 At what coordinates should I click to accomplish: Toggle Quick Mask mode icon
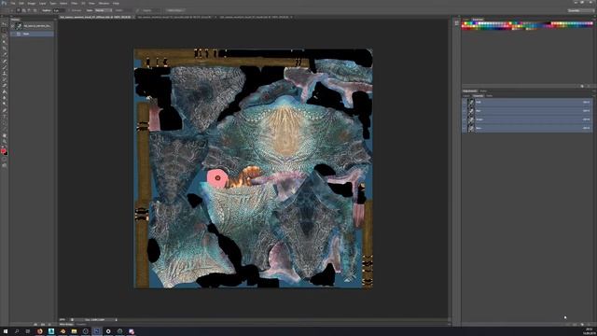tap(5, 160)
